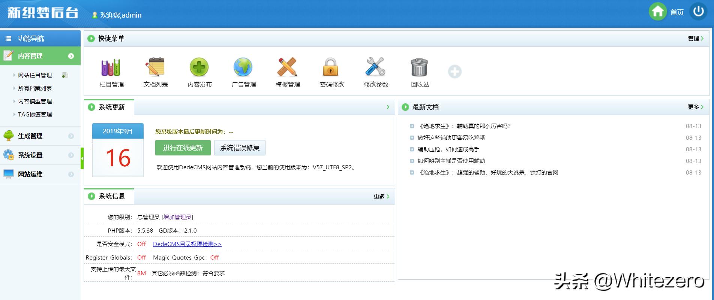Click the Register_Globals Off value
This screenshot has height=300, width=714.
(141, 258)
